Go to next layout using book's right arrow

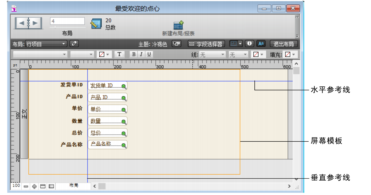point(35,23)
